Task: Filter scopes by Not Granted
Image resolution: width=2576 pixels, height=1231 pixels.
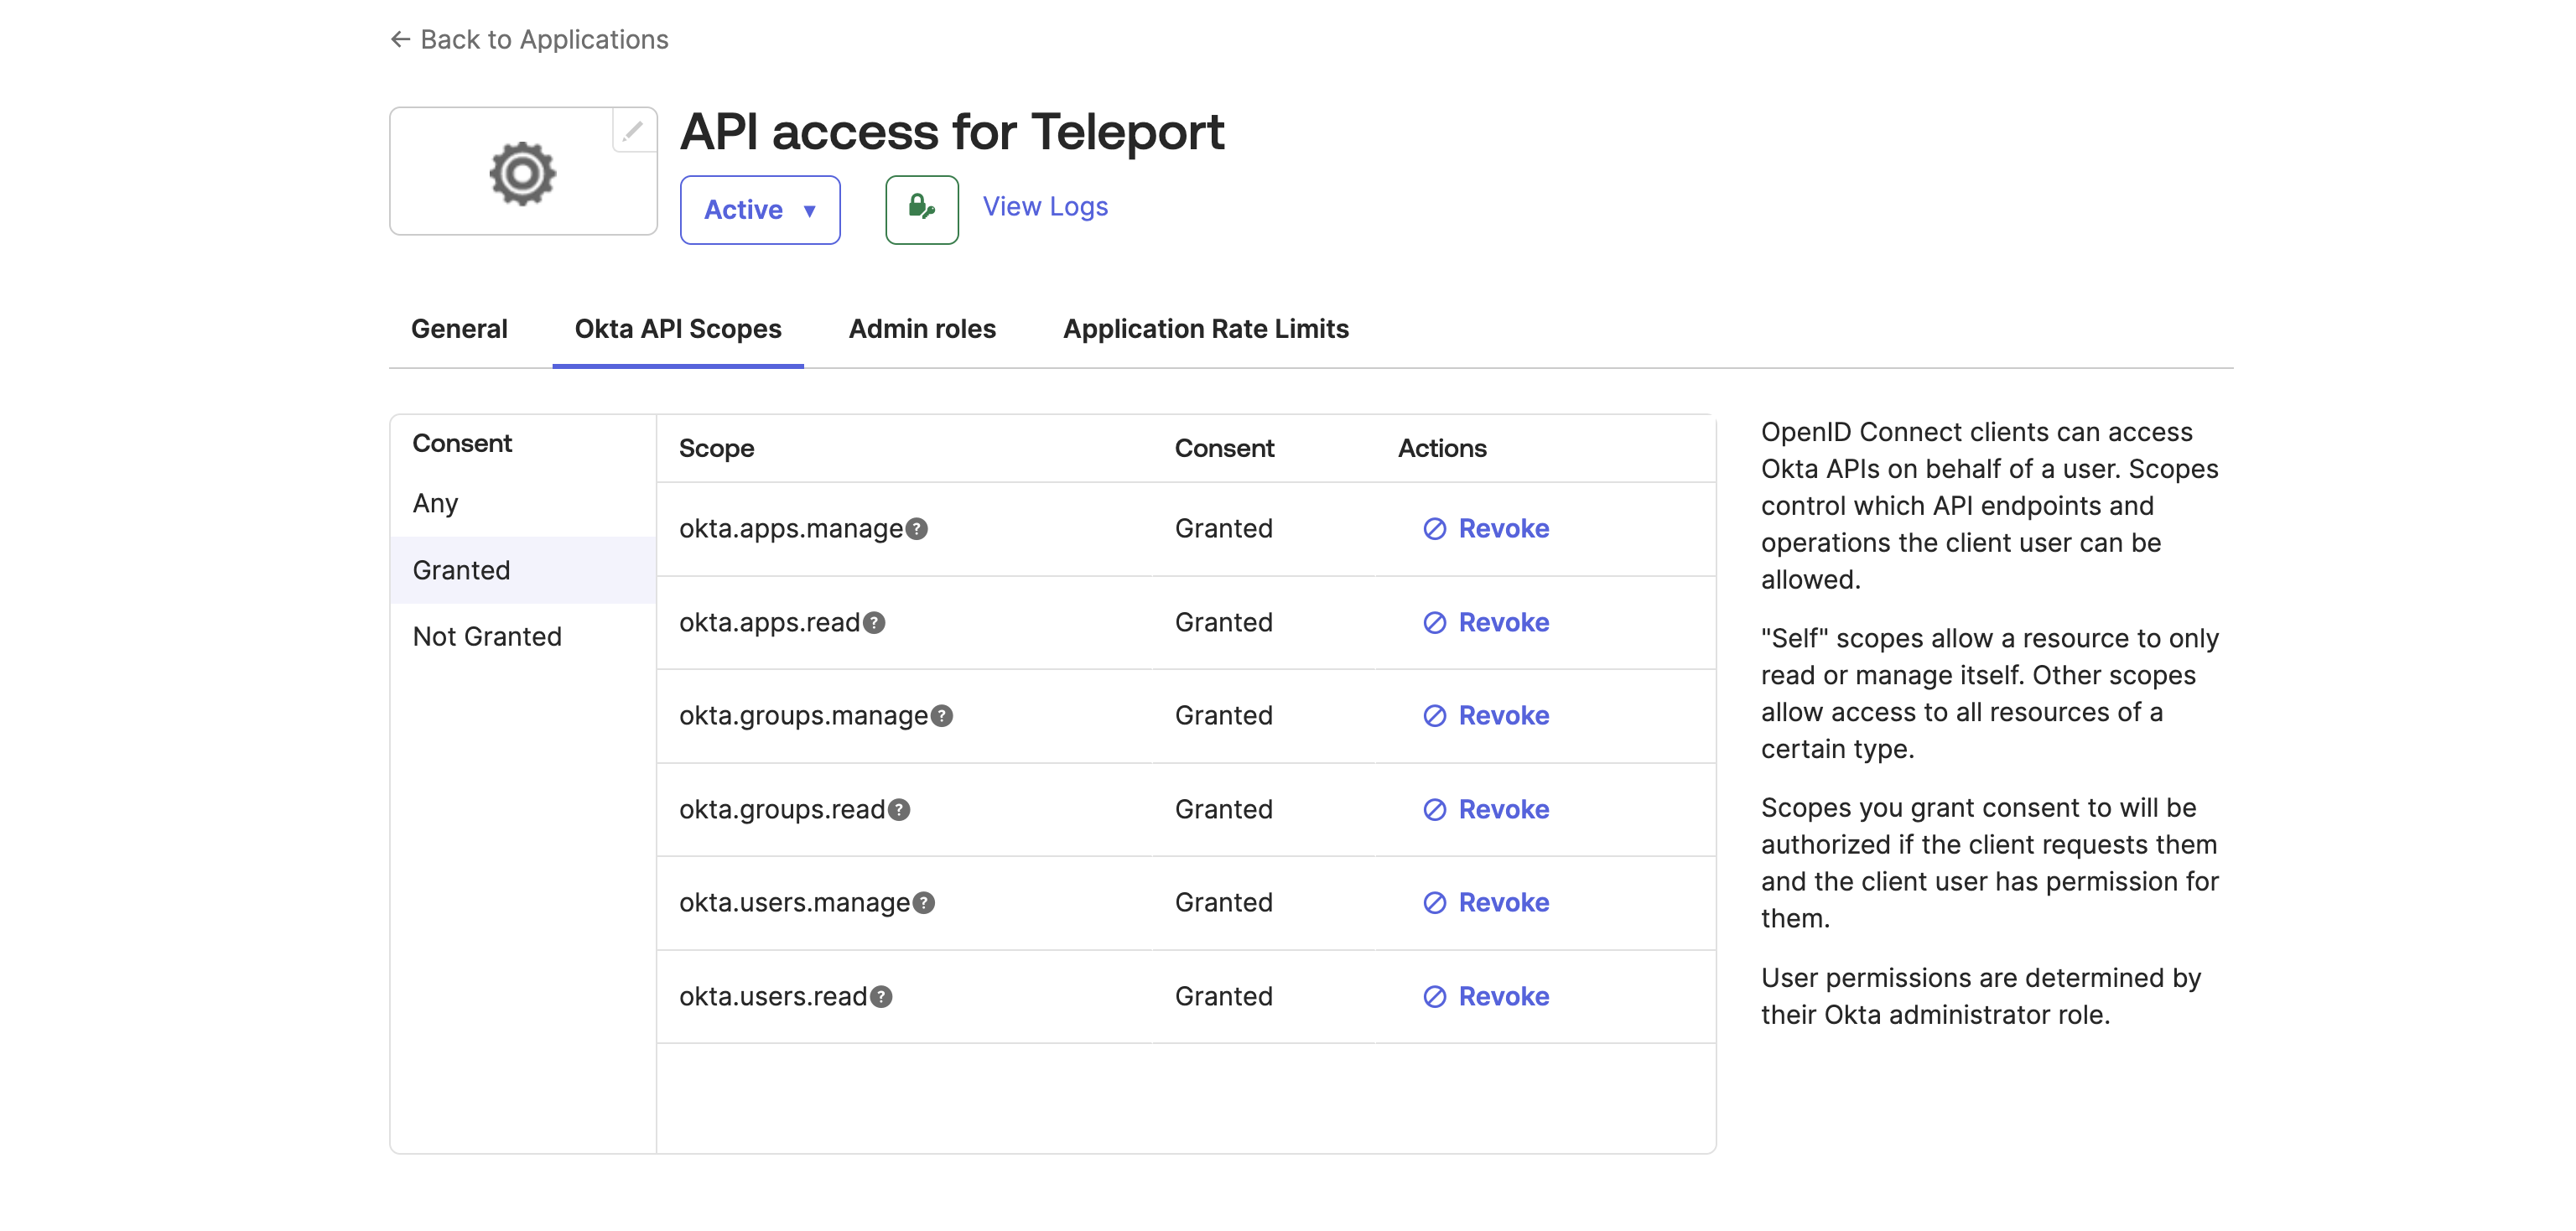Action: pyautogui.click(x=487, y=636)
